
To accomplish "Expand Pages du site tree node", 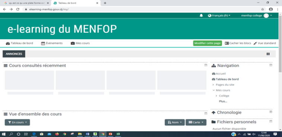I will point(213,85).
